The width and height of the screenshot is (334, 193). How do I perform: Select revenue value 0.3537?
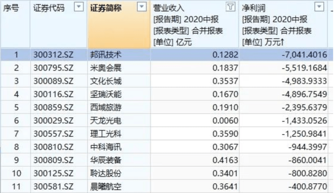[x=225, y=81]
